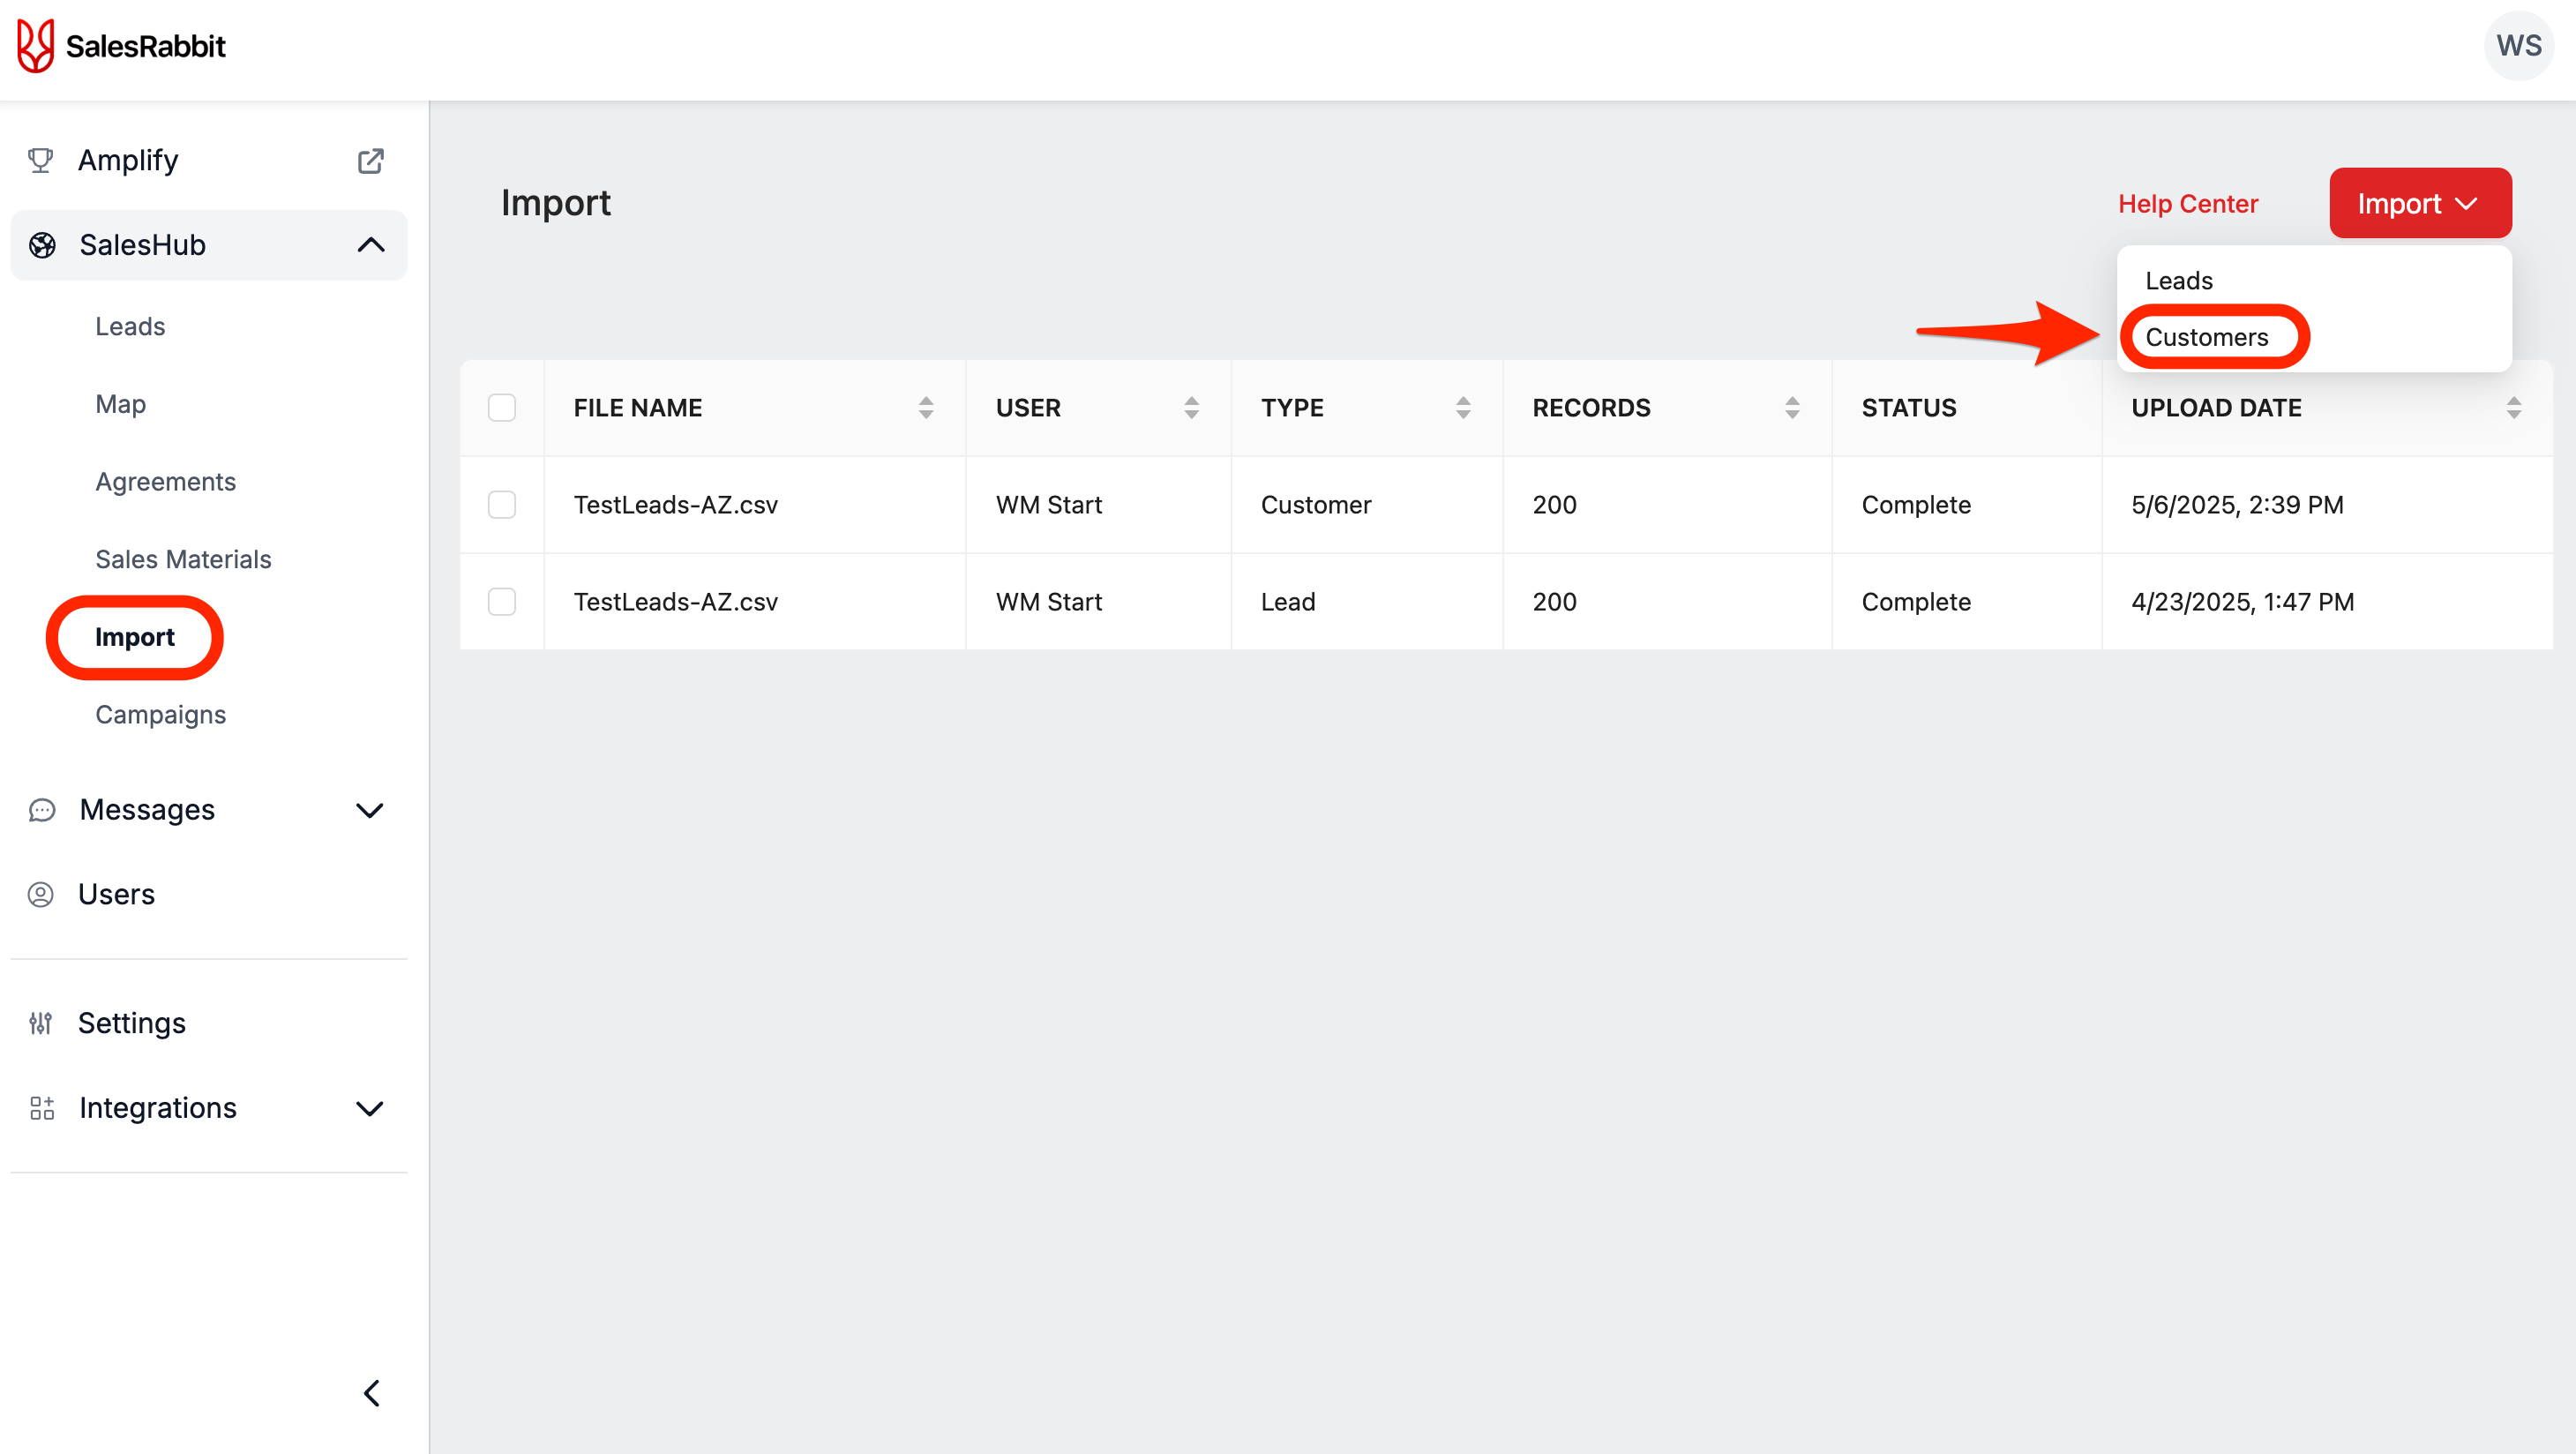Select Import in the sidebar
The height and width of the screenshot is (1454, 2576).
pyautogui.click(x=135, y=637)
